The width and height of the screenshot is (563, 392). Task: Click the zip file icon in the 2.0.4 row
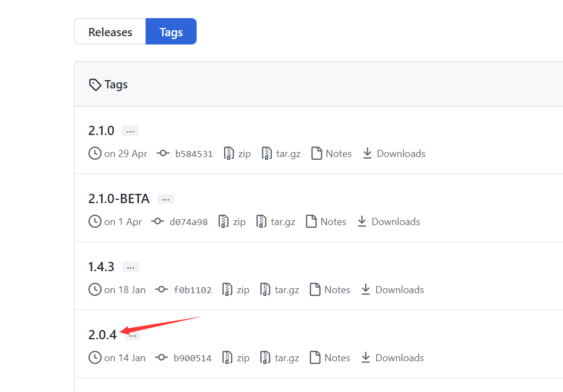(x=227, y=358)
